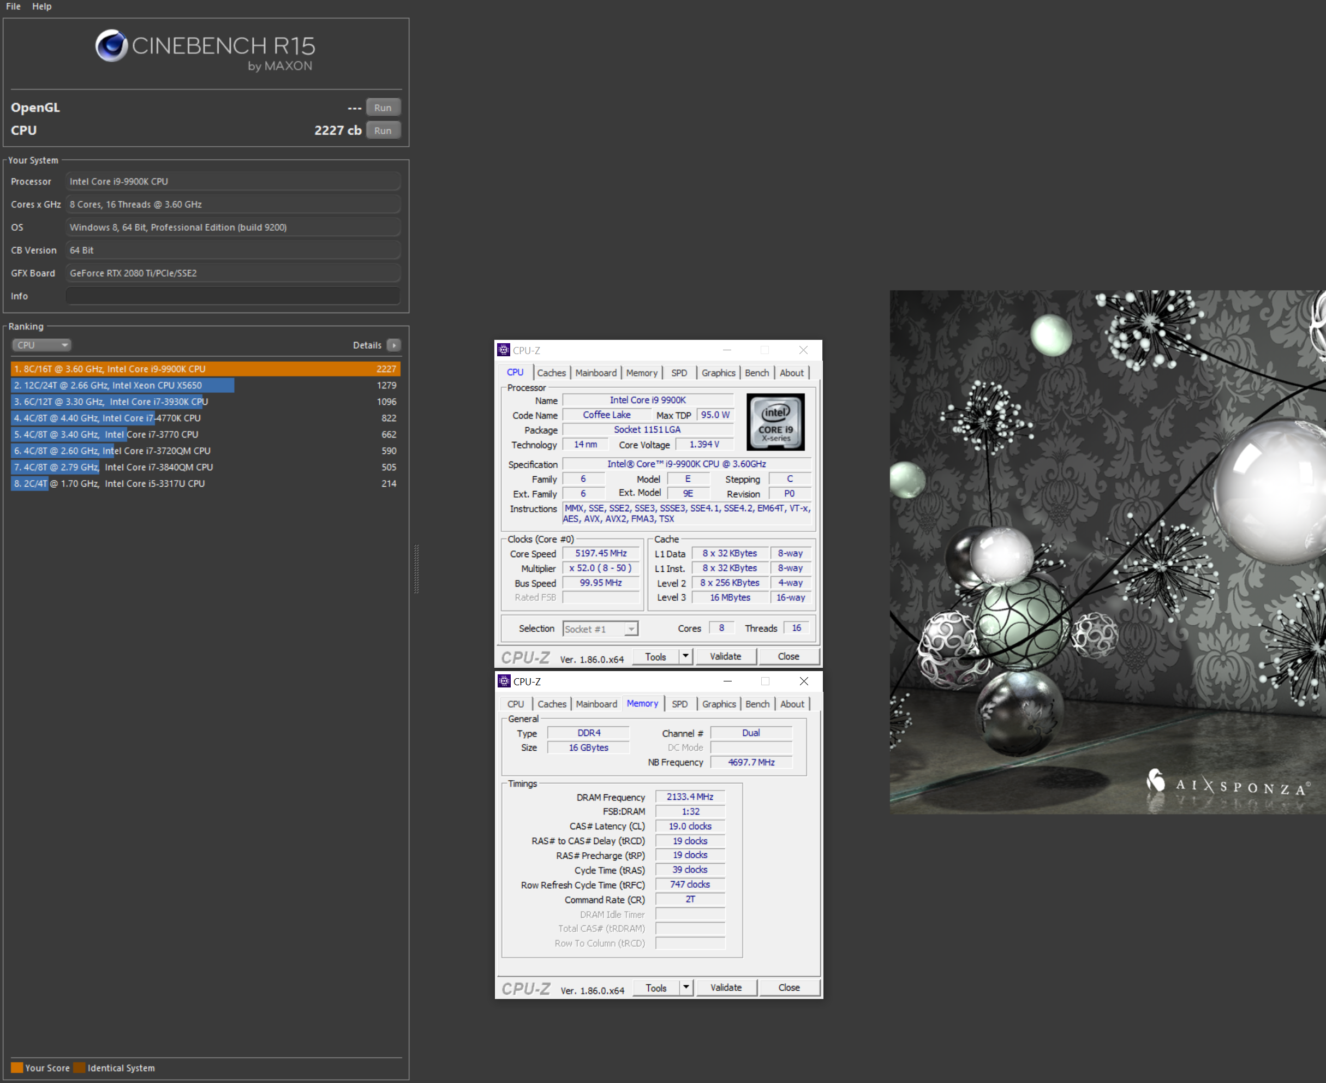Click the Cinebench R15 logo icon
Viewport: 1326px width, 1083px height.
click(112, 45)
